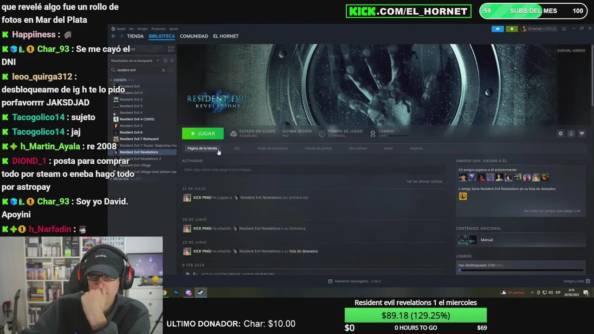
Task: Open the EL HORNET profile section
Action: click(x=226, y=36)
